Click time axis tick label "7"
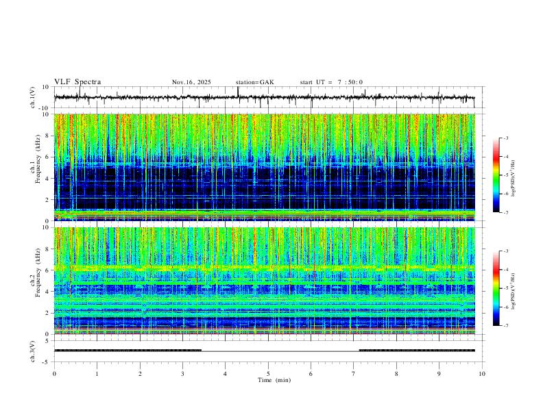 (354, 374)
